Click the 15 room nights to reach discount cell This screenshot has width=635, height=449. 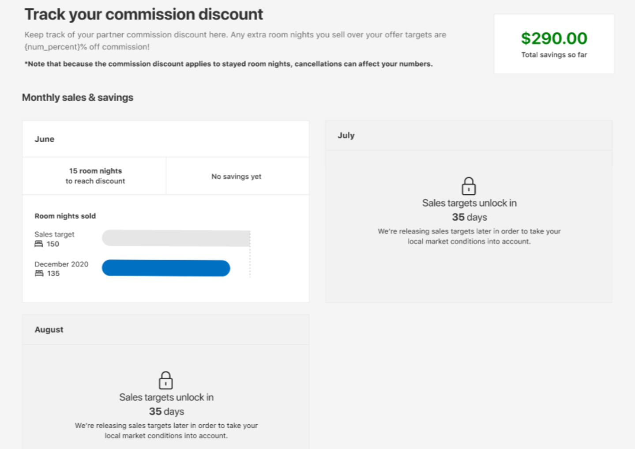coord(94,176)
